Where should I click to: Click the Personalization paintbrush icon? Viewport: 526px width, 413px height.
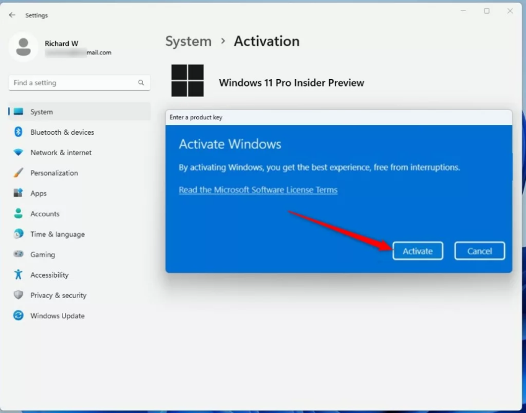19,173
